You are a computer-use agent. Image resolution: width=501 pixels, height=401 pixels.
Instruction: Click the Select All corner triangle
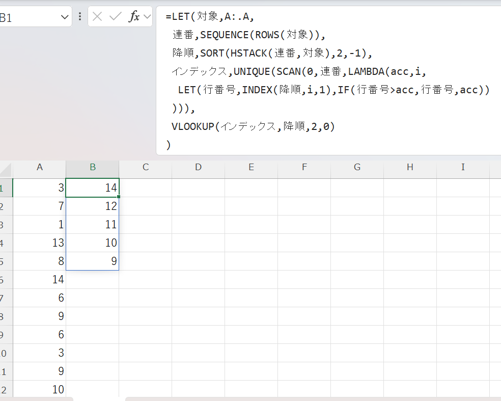pyautogui.click(x=6, y=170)
